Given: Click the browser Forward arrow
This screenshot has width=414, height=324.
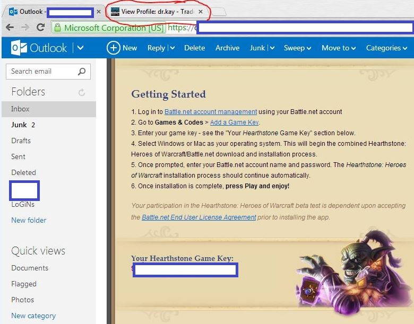Looking at the screenshot, I should (25, 27).
